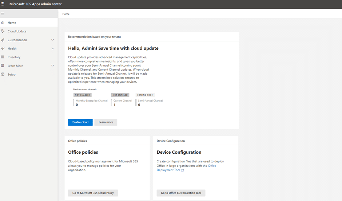Select Home in the navigation
The width and height of the screenshot is (342, 201).
(29, 23)
